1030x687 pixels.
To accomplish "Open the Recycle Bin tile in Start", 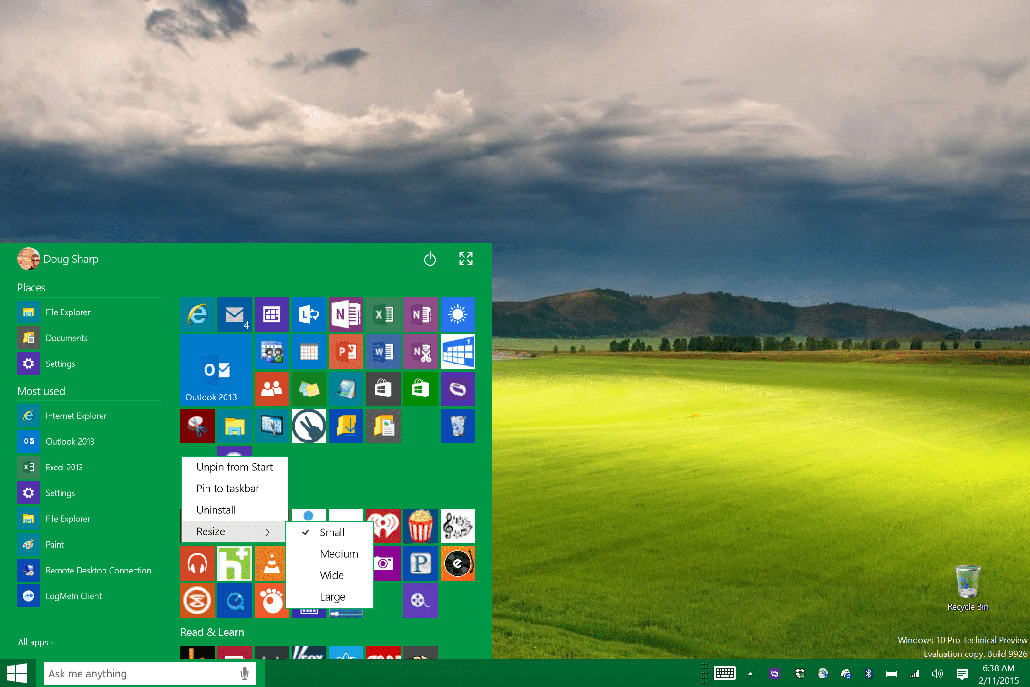I will tap(457, 426).
